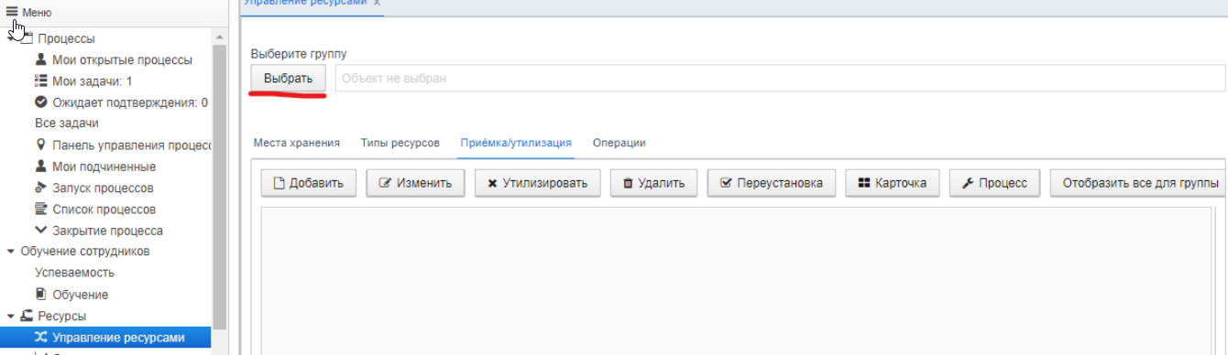The height and width of the screenshot is (355, 1228).
Task: Select Управление ресурсами in sidebar
Action: pos(105,338)
